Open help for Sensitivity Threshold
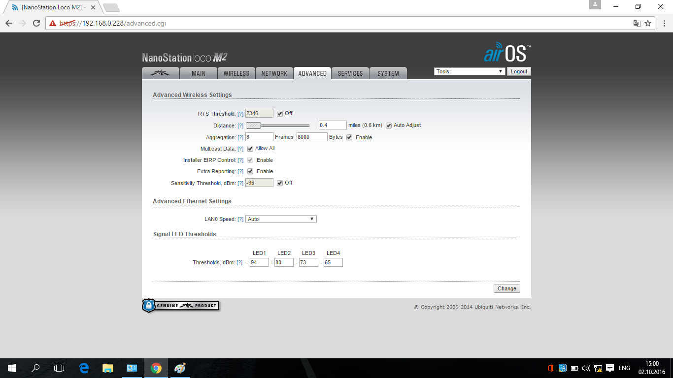Image resolution: width=673 pixels, height=378 pixels. coord(240,184)
